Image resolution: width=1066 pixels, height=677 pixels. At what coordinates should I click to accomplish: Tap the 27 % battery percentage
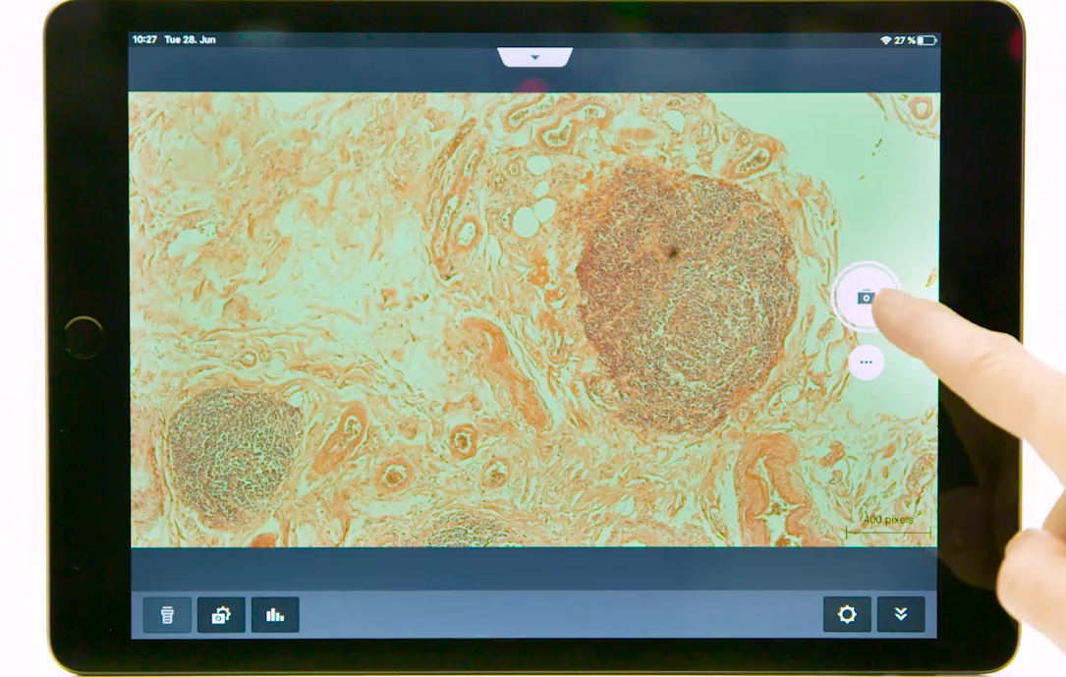[x=905, y=41]
